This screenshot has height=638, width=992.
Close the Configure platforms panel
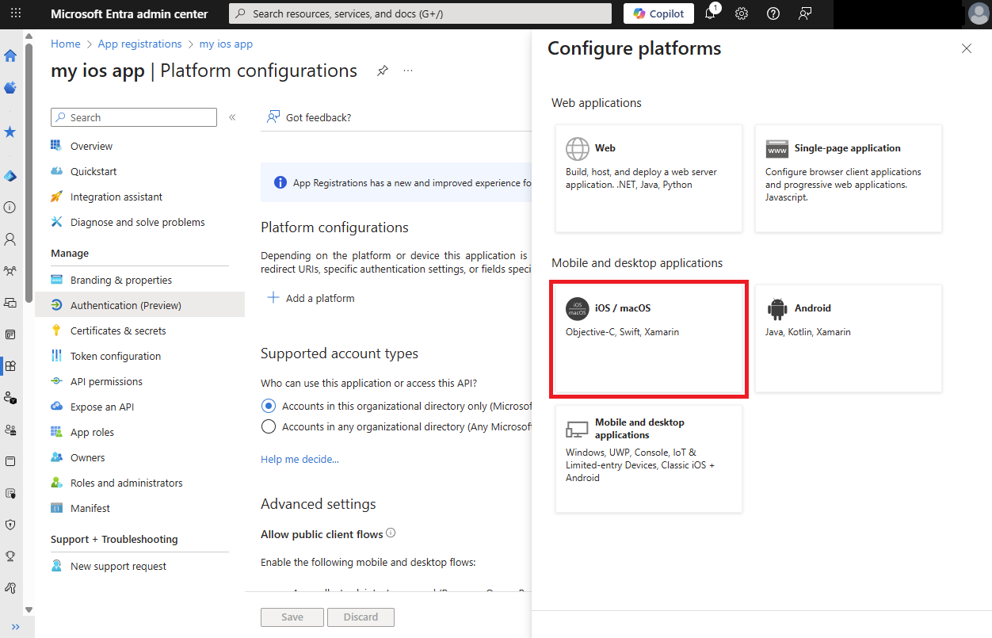967,48
